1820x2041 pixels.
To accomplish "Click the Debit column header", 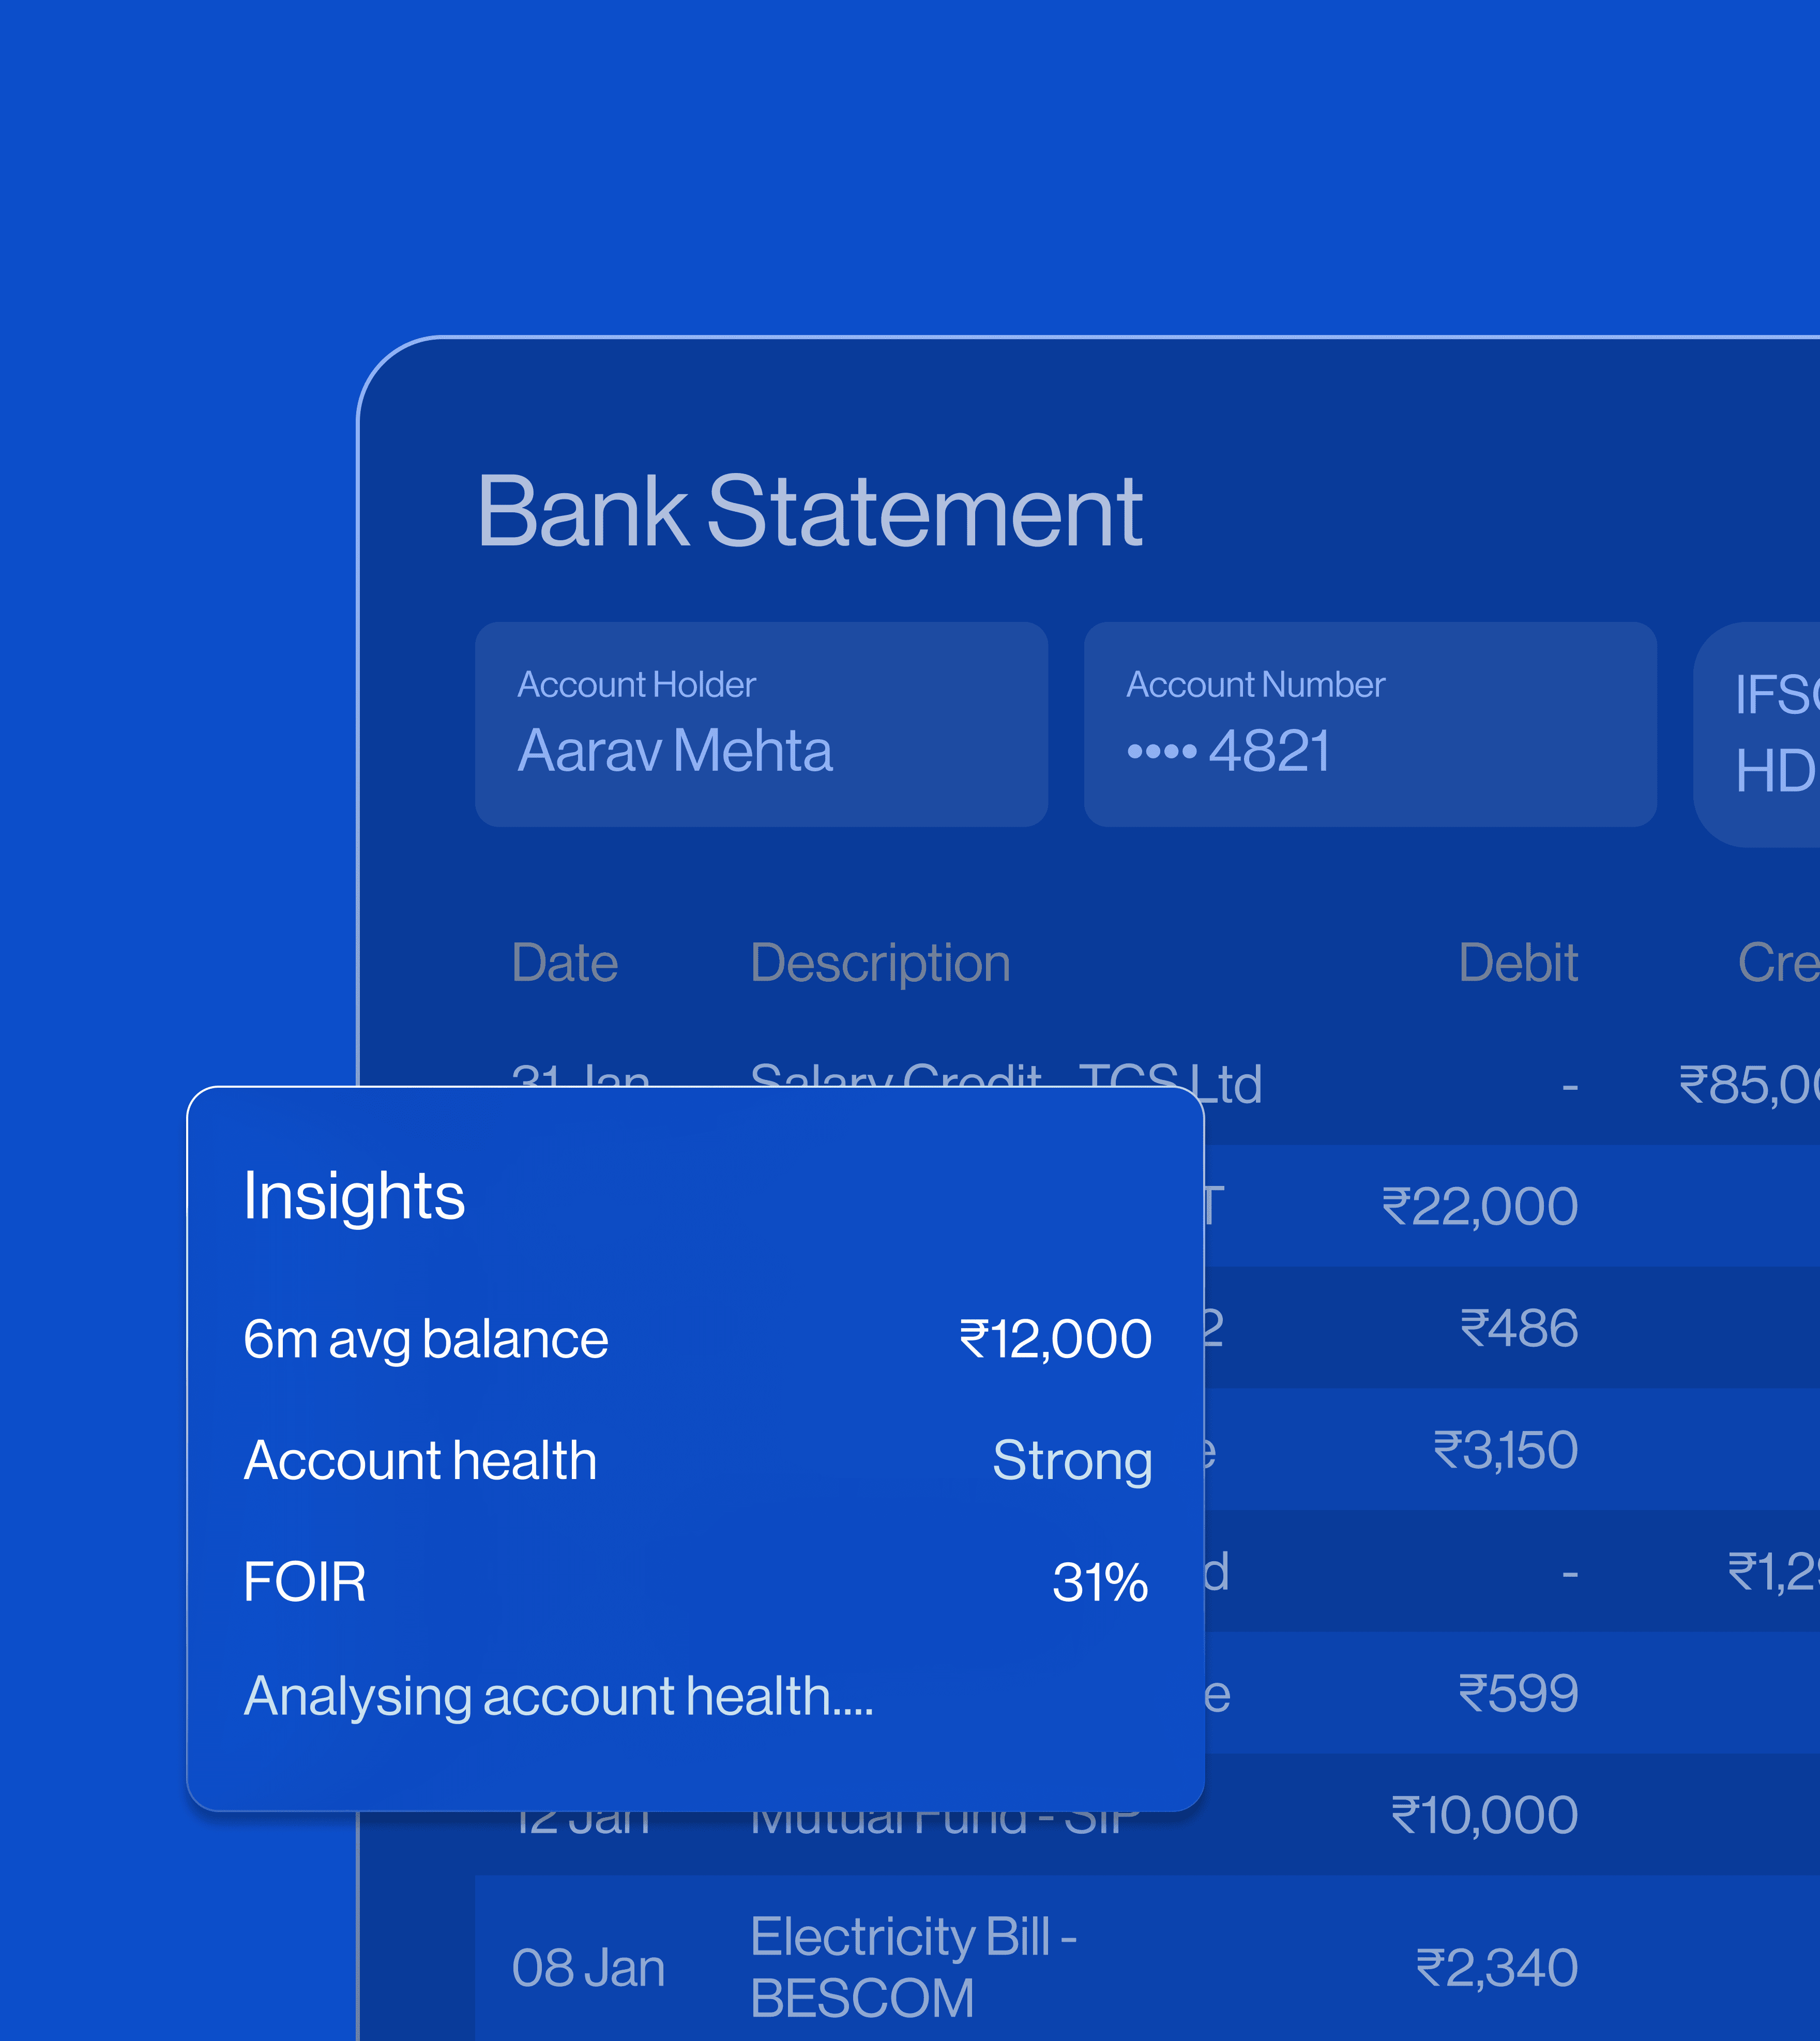I will [x=1518, y=963].
